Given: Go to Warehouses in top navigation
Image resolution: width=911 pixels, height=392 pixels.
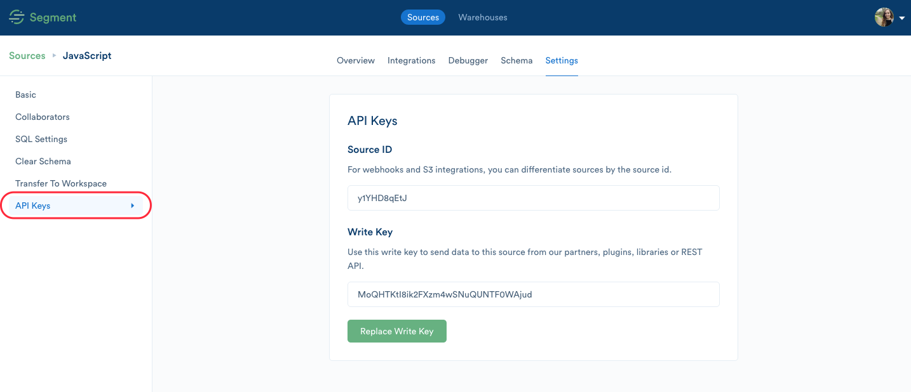Looking at the screenshot, I should (483, 17).
